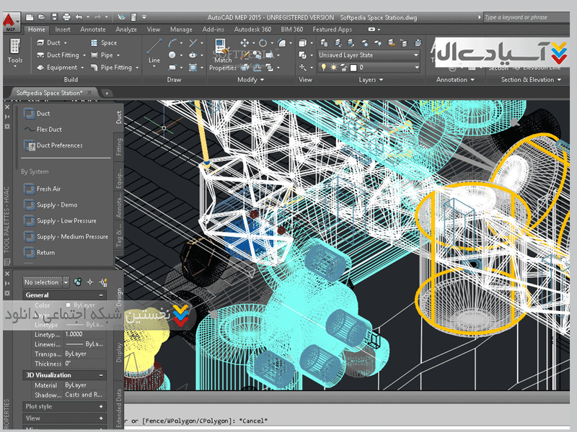This screenshot has width=577, height=432.
Task: Click the layer color swatch in Layers panel
Action: pyautogui.click(x=353, y=68)
